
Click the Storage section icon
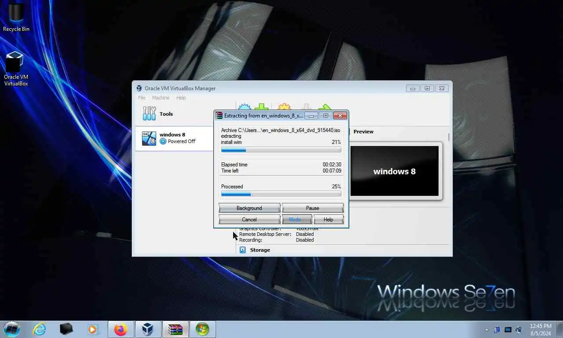tap(242, 250)
